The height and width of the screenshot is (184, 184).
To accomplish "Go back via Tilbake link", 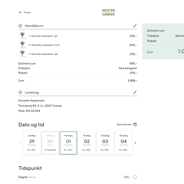I will 27,12.
